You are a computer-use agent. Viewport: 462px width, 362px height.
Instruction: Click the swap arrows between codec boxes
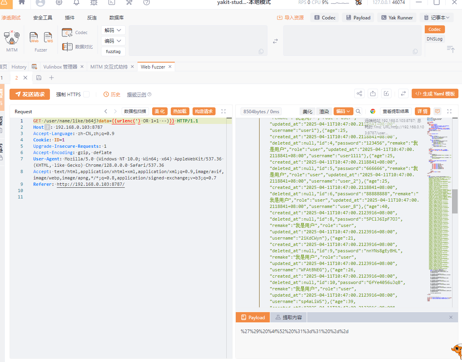click(275, 41)
